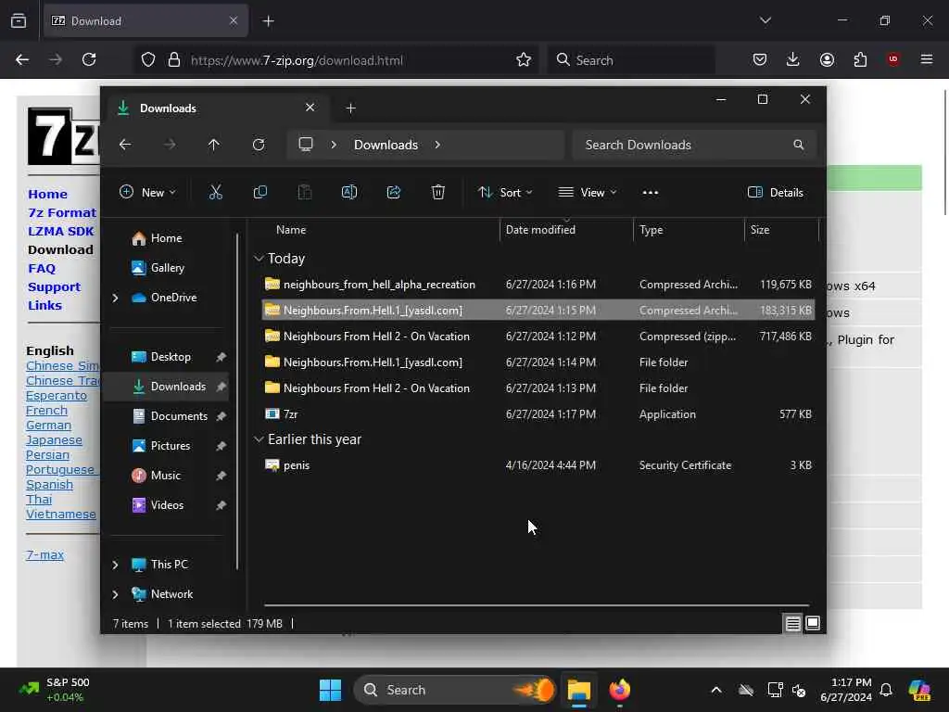
Task: Click File Explorer icon in the taskbar
Action: [x=578, y=690]
